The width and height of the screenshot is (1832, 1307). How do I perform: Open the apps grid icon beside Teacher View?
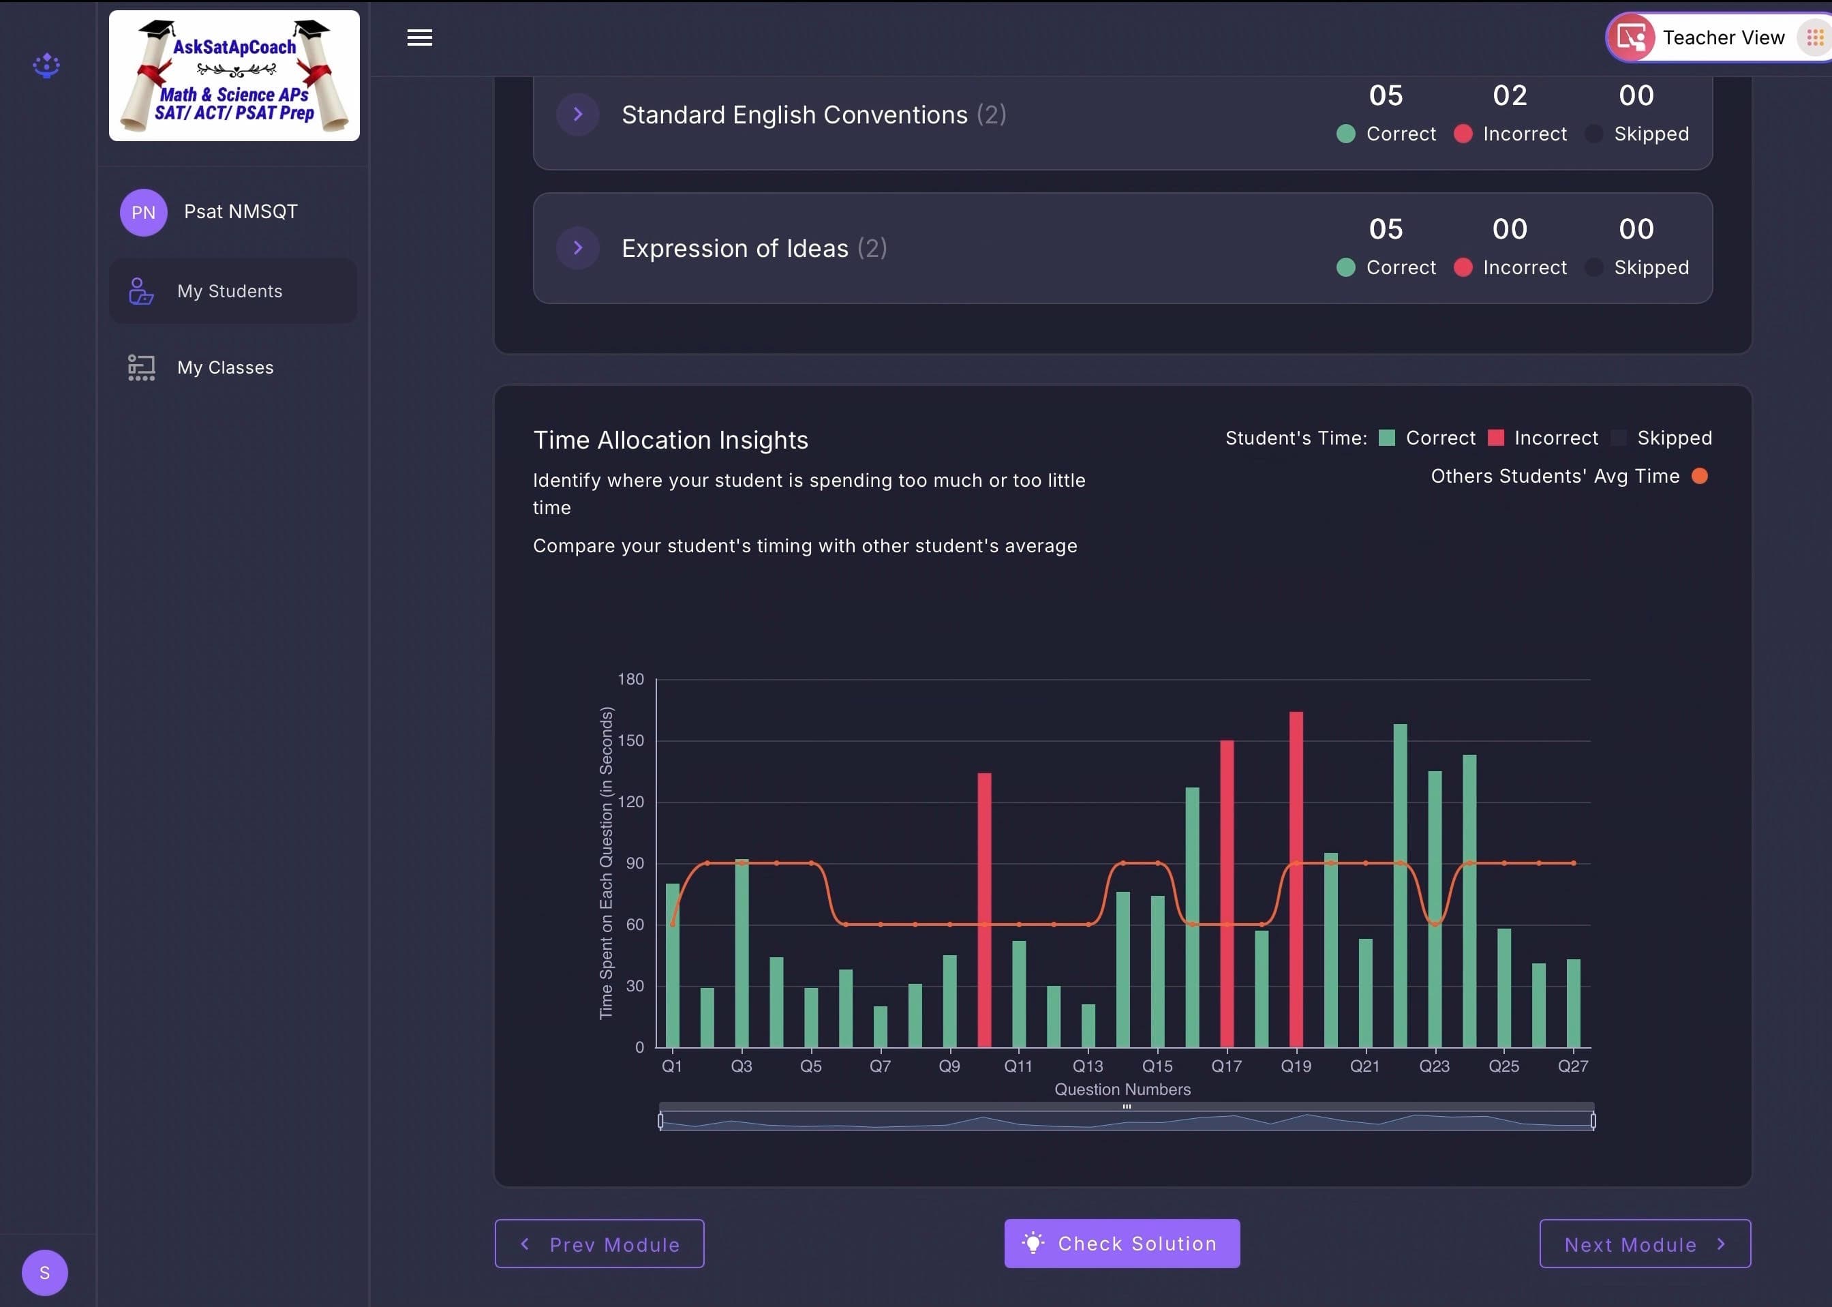coord(1814,37)
